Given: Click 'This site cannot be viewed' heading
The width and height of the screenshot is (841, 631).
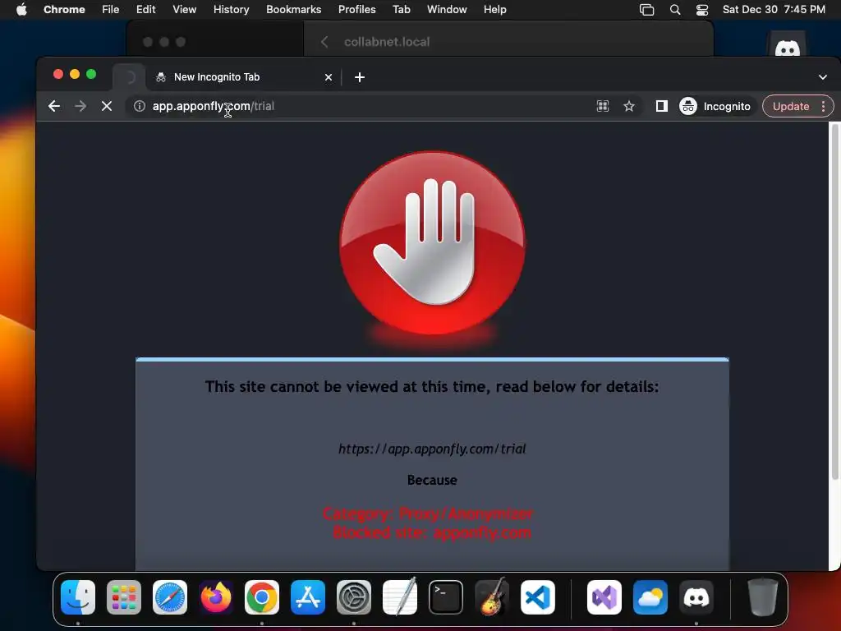Looking at the screenshot, I should (432, 387).
